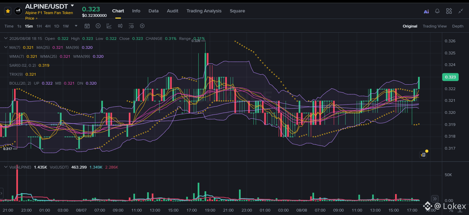Screen dimensions: 469x215
Task: Select the 1s interval
Action: pyautogui.click(x=19, y=26)
